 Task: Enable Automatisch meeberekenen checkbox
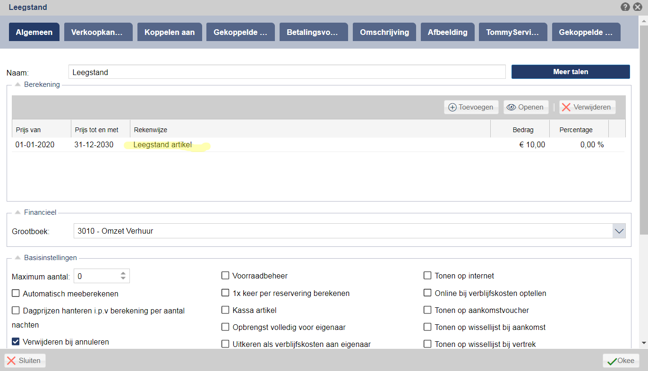click(x=16, y=294)
